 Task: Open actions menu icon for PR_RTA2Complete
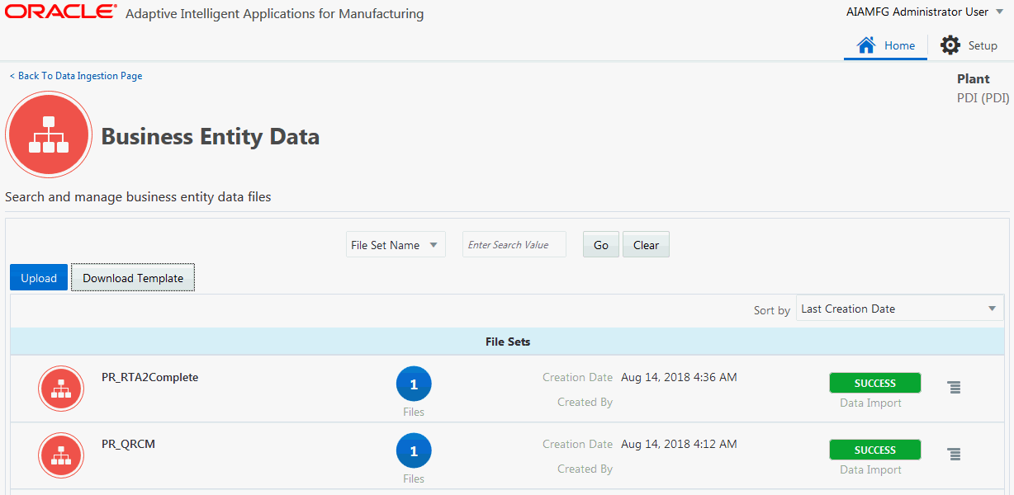point(954,387)
